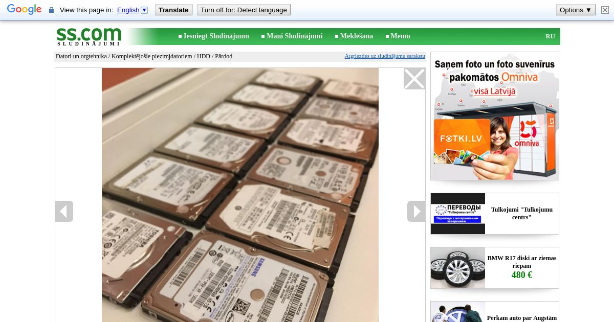Click Tulkojumu centrs ad thumbnail
614x322 pixels.
tap(458, 214)
